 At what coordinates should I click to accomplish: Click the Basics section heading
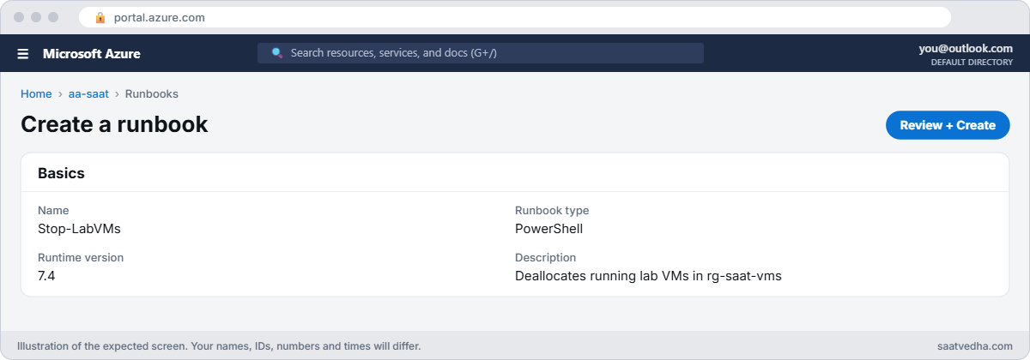(61, 173)
